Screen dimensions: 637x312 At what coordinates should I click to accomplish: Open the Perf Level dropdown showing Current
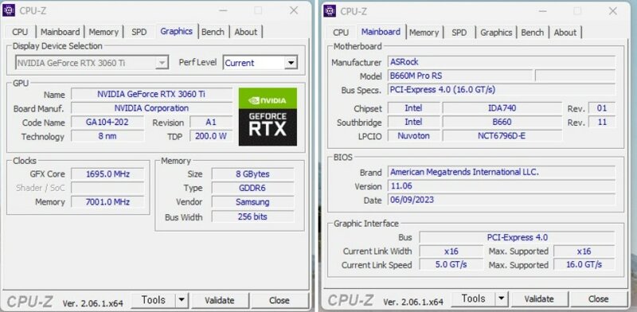(260, 63)
